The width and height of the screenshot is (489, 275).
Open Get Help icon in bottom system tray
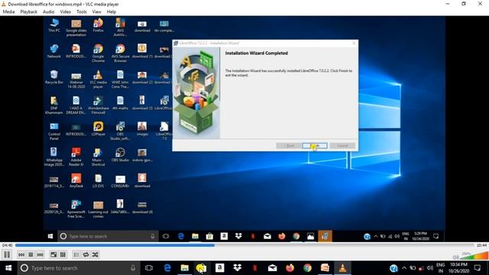pos(393,268)
